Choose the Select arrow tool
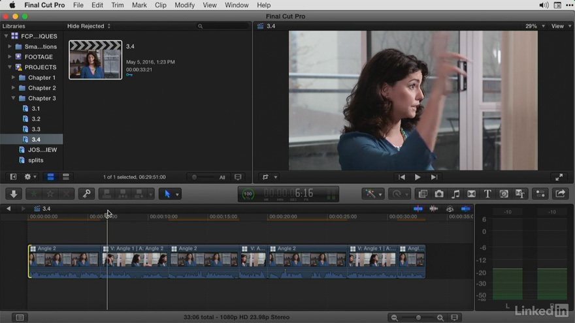The image size is (575, 323). pyautogui.click(x=167, y=194)
